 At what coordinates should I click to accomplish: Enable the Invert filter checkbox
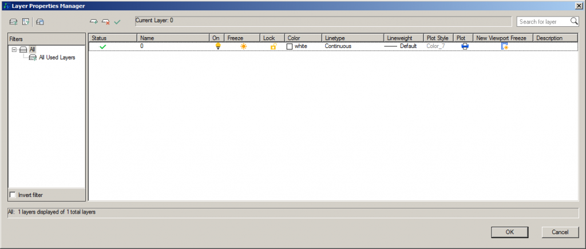pos(13,195)
